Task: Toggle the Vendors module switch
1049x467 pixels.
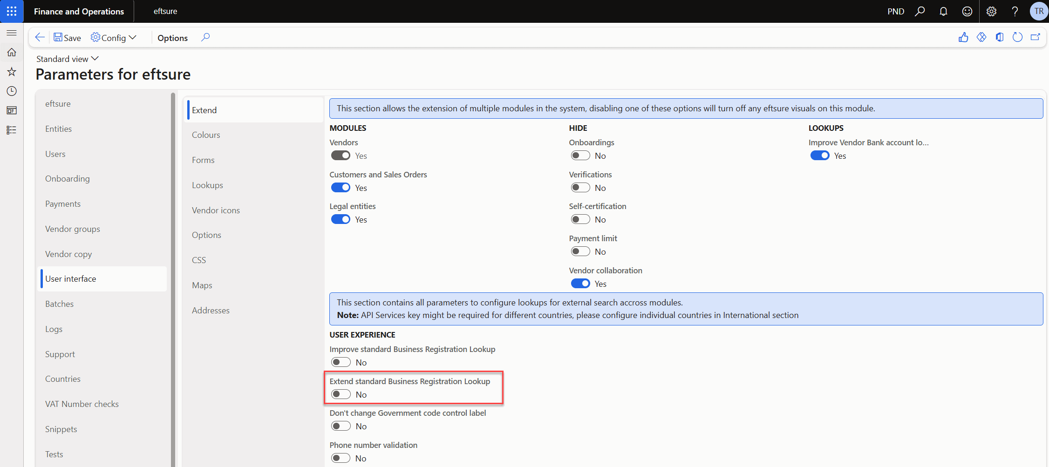Action: [x=341, y=156]
